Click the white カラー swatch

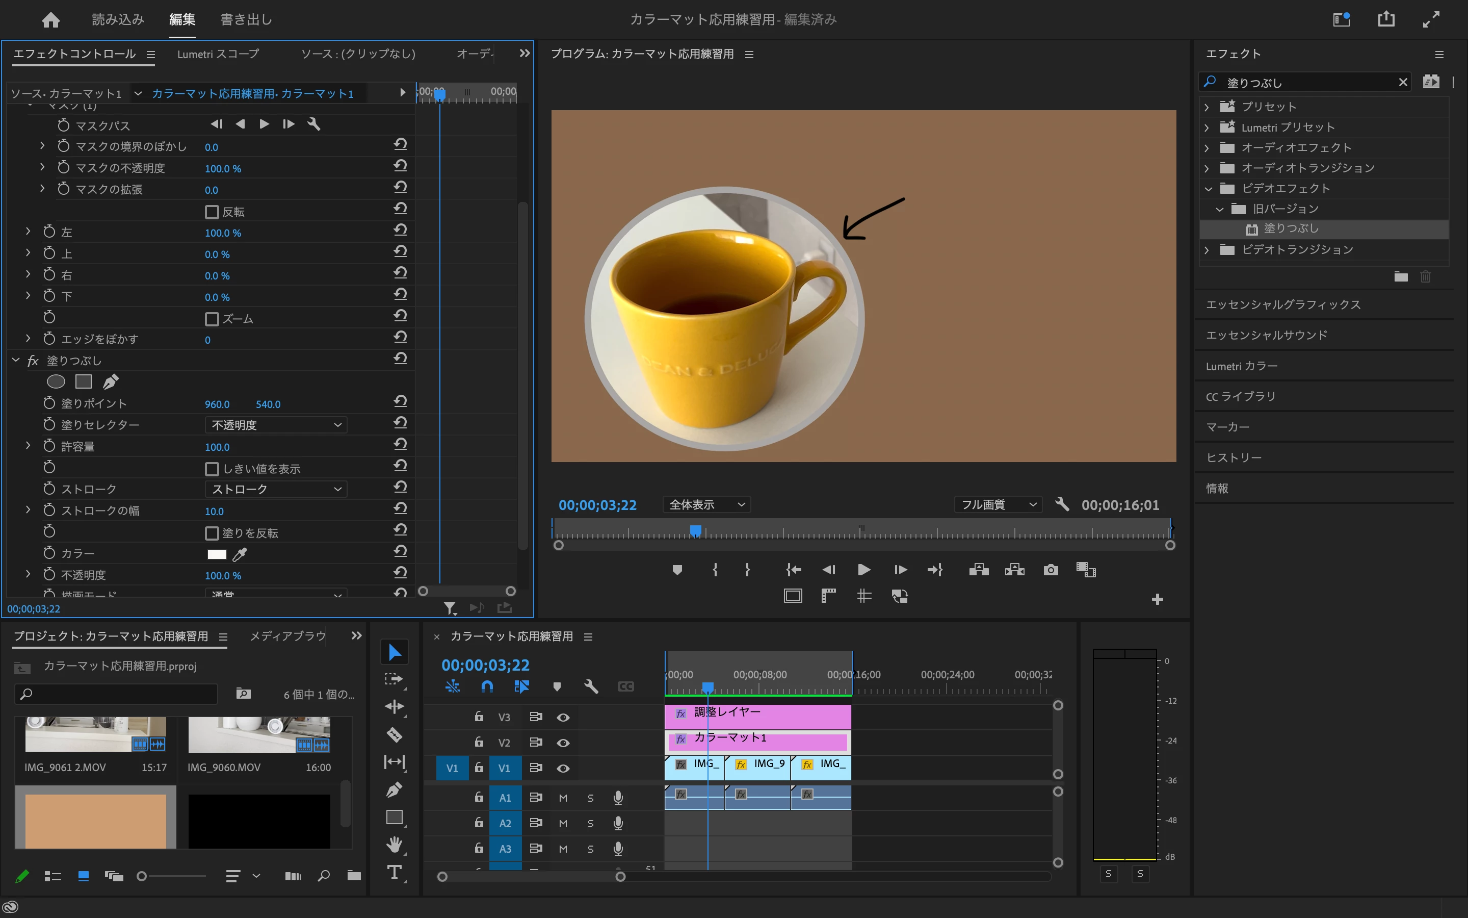click(x=217, y=554)
